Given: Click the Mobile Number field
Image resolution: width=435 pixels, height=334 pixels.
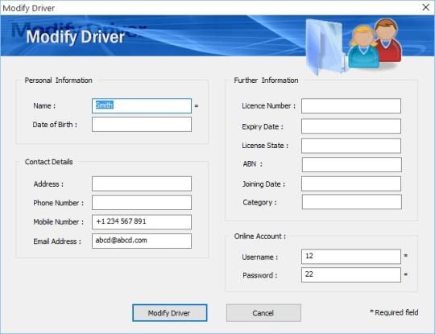Looking at the screenshot, I should [142, 222].
